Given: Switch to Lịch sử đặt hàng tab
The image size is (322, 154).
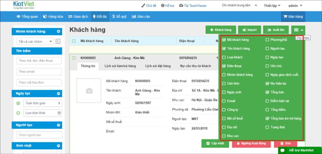Looking at the screenshot, I should [158, 66].
